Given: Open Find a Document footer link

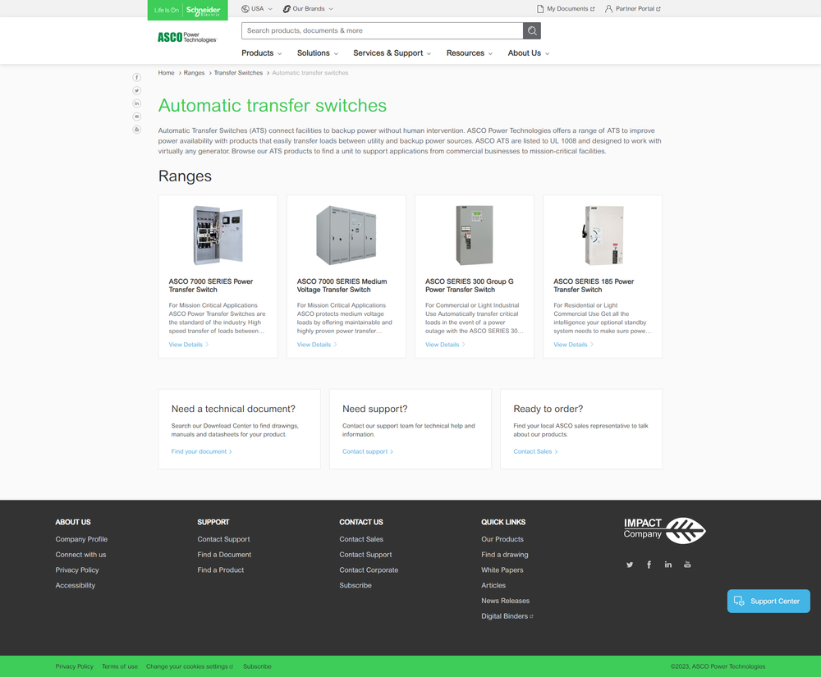Looking at the screenshot, I should [224, 555].
